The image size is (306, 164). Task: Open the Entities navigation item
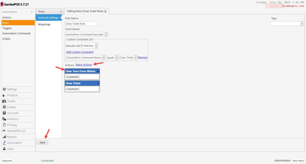tap(18, 107)
